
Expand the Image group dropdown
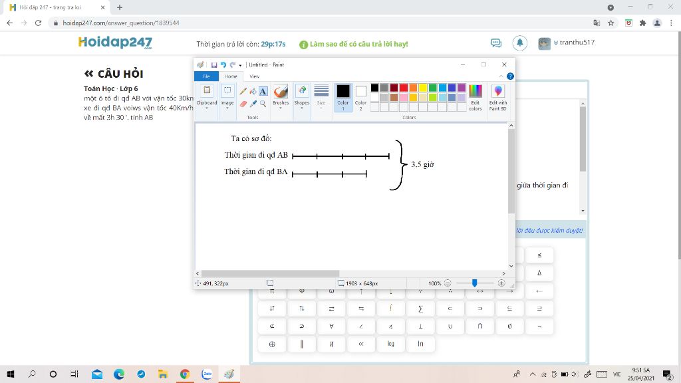coord(227,108)
